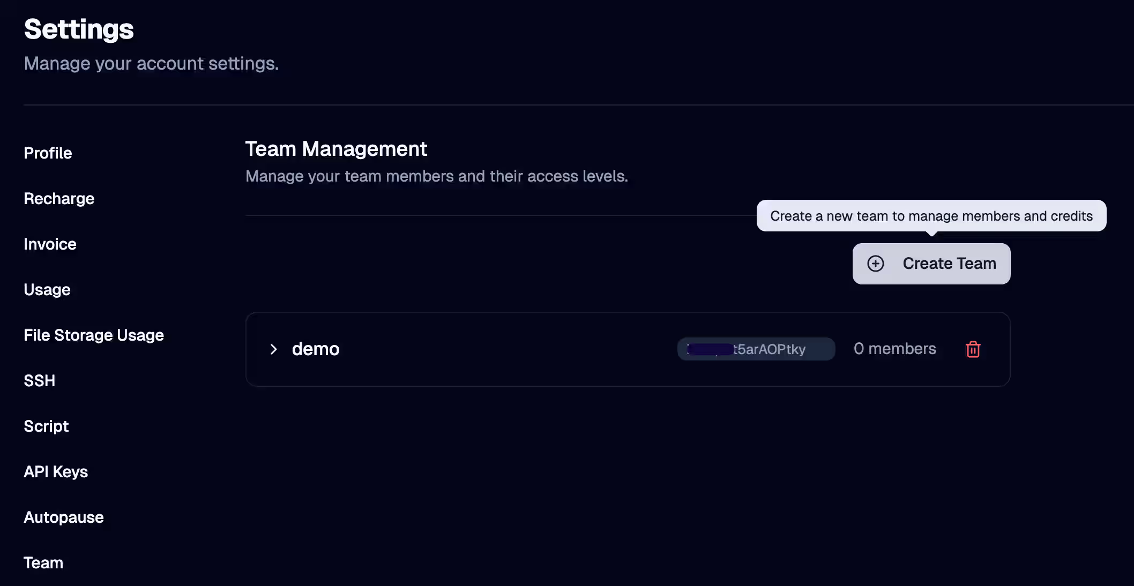The image size is (1134, 586).
Task: Go to API Keys settings
Action: click(x=56, y=472)
